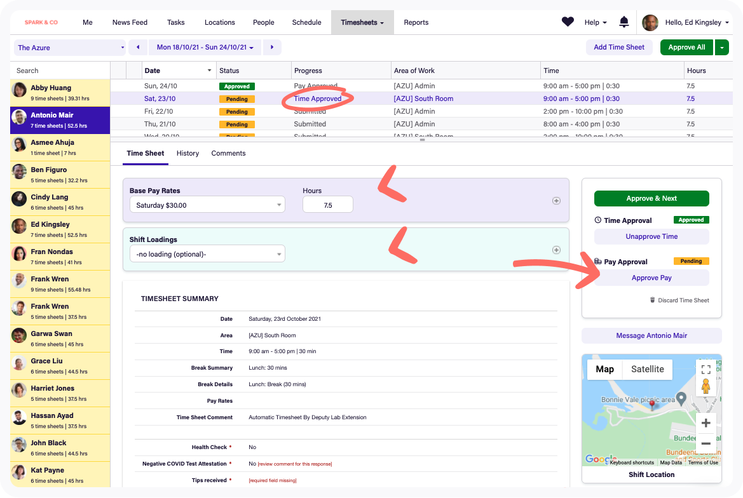Click the red map location pin
743x498 pixels.
point(652,404)
